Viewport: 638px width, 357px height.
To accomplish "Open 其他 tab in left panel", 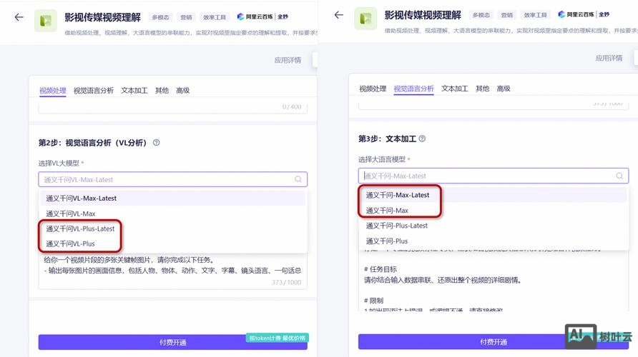I will [x=162, y=90].
